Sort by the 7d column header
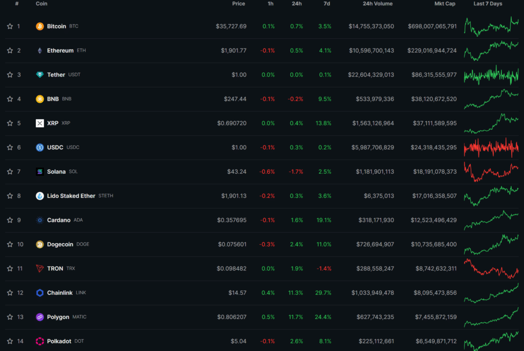This screenshot has width=524, height=351. coord(327,4)
